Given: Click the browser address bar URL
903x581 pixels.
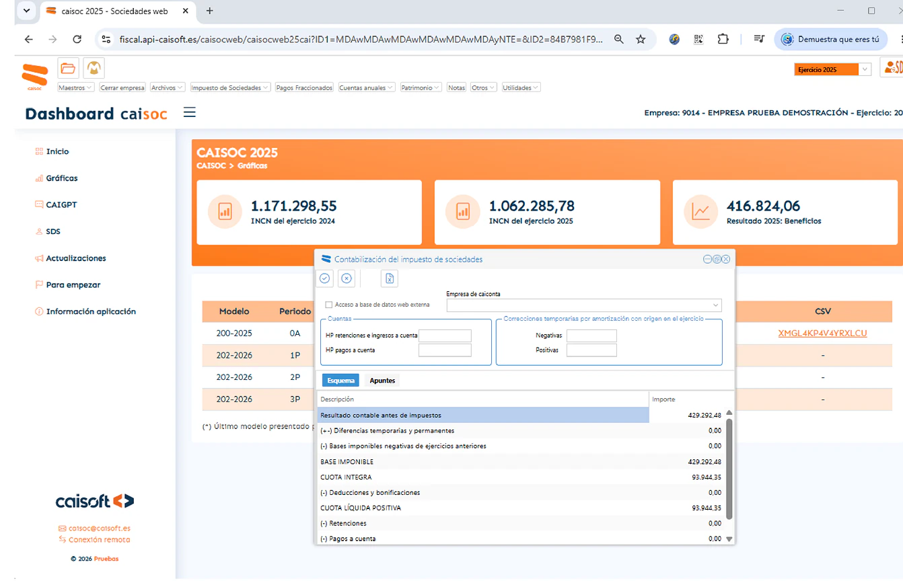Looking at the screenshot, I should pos(361,40).
